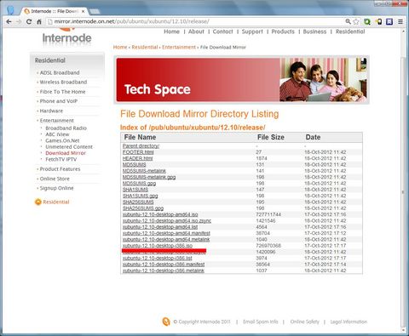Download xubuntu-12.10-desktop-i386.metalink
The image size is (409, 336).
(x=164, y=271)
